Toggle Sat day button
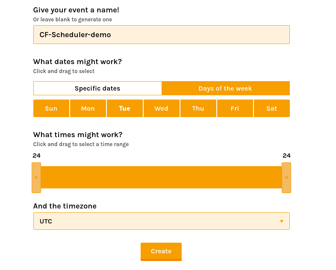Screen dimensions: 336x270 tap(271, 109)
